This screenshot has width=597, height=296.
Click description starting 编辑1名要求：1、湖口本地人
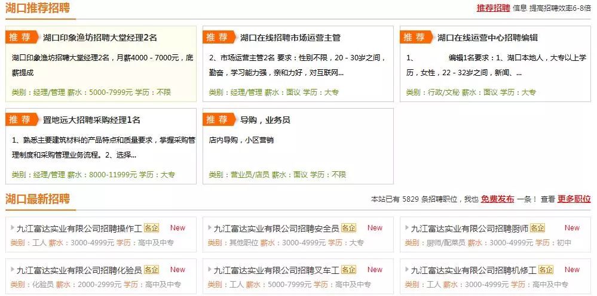pos(497,65)
